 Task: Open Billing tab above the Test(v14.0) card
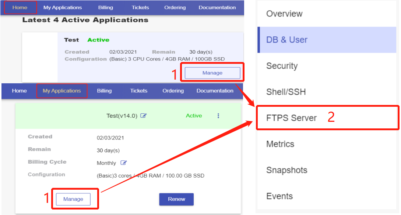click(104, 91)
